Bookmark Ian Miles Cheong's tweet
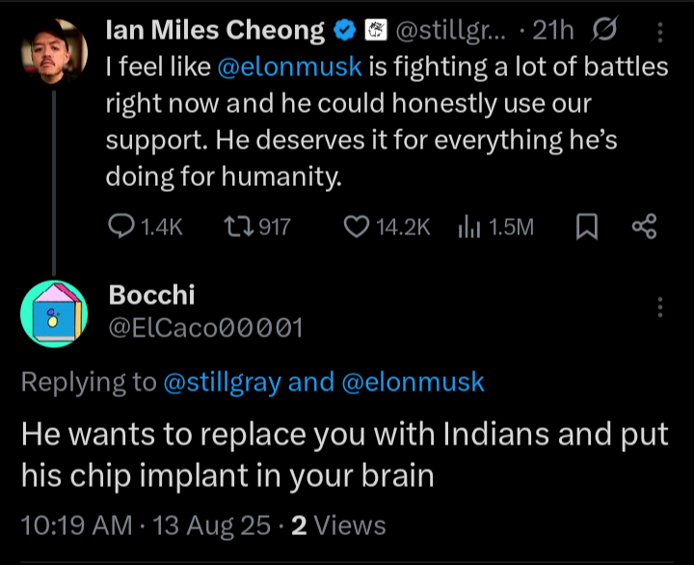Viewport: 694px width, 565px height. click(585, 227)
